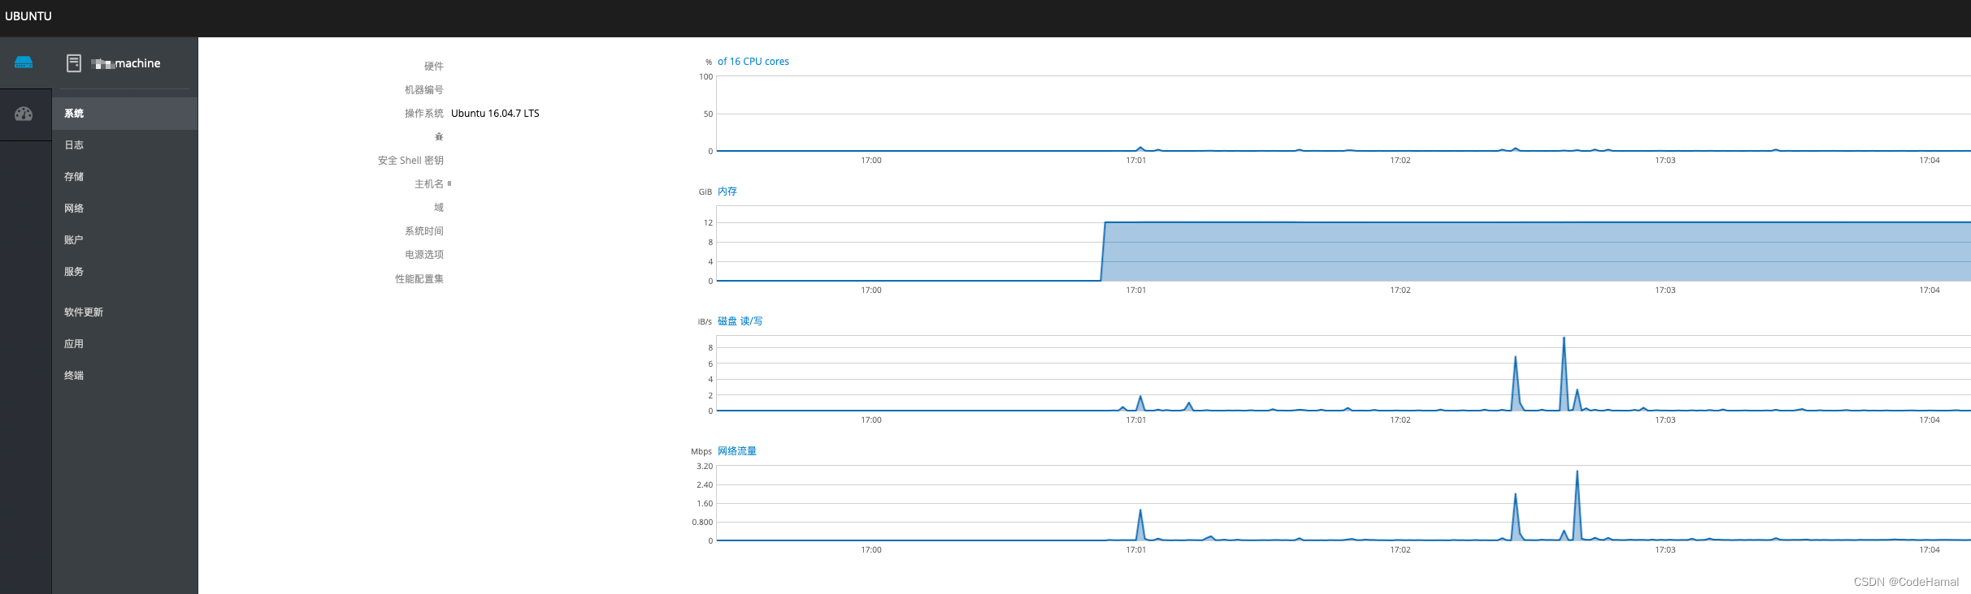Open the 网络流量 link
The width and height of the screenshot is (1971, 594).
[736, 451]
